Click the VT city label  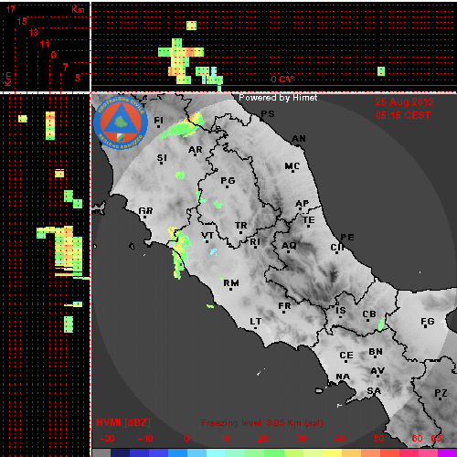(x=207, y=236)
